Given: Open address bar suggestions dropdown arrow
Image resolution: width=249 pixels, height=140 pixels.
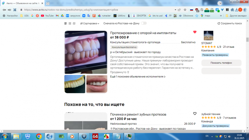Looking at the screenshot, I should (x=175, y=10).
